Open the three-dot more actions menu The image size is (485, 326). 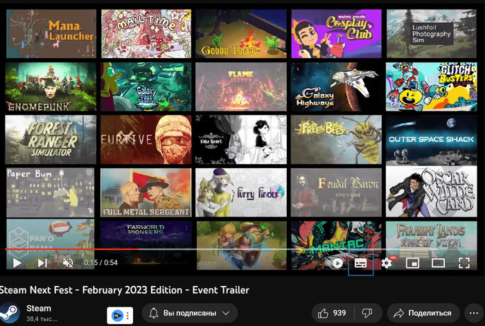474,313
